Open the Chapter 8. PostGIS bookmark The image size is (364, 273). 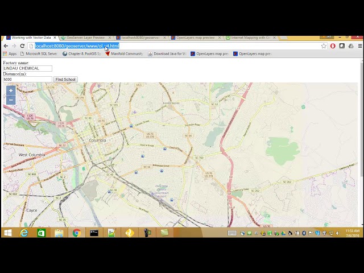coord(82,54)
